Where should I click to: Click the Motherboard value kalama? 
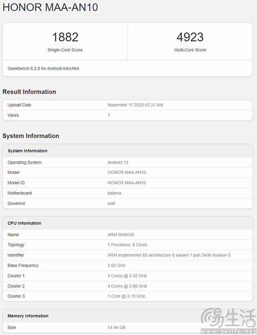[x=114, y=193]
